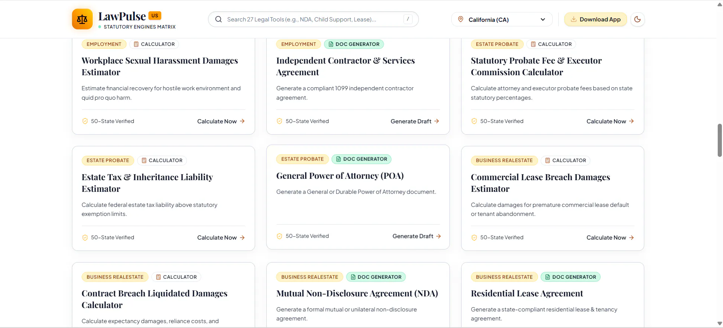723x328 pixels.
Task: Click Generate Draft on General Power of Attorney
Action: pyautogui.click(x=417, y=236)
